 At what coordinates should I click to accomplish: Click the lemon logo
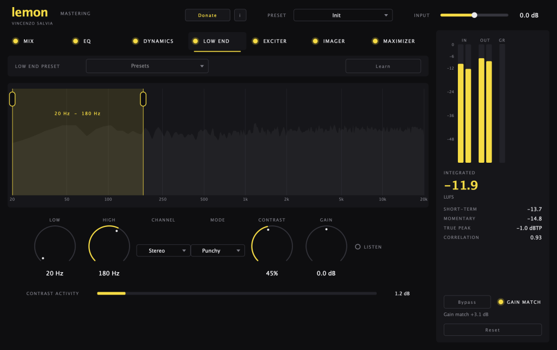click(30, 13)
